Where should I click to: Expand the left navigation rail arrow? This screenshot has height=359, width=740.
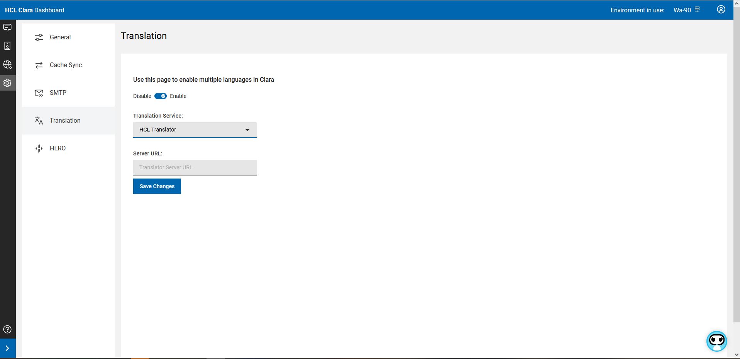(7, 348)
